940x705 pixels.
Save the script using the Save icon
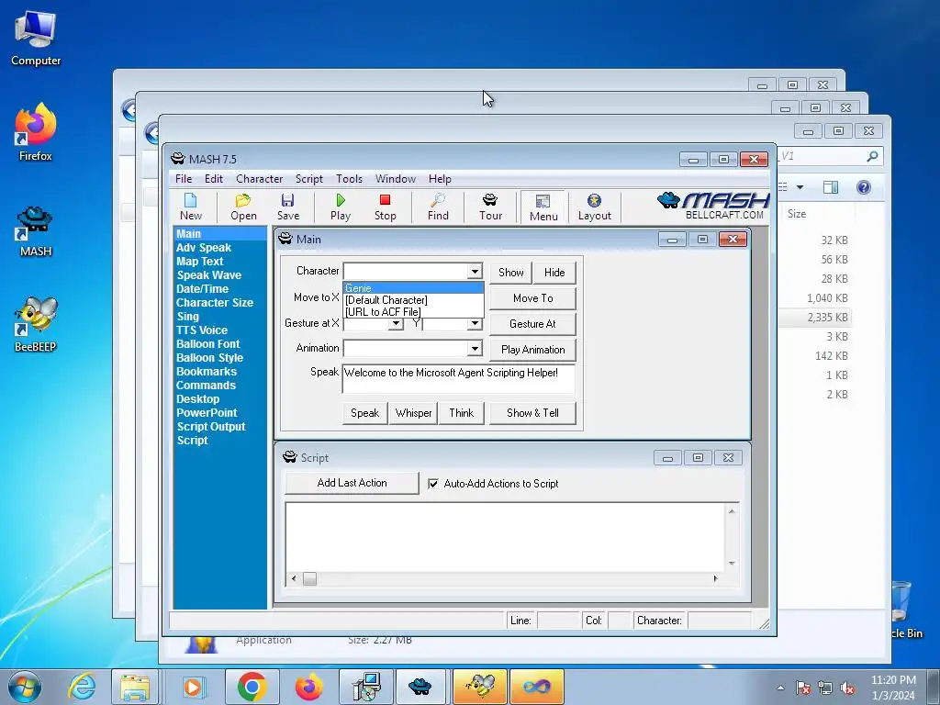(x=287, y=207)
